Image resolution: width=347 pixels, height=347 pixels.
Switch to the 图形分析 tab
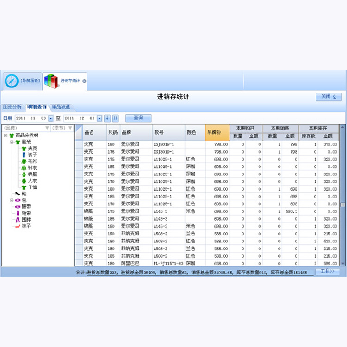12,107
